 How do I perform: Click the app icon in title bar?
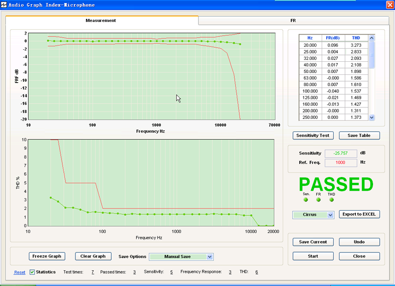tap(4, 5)
